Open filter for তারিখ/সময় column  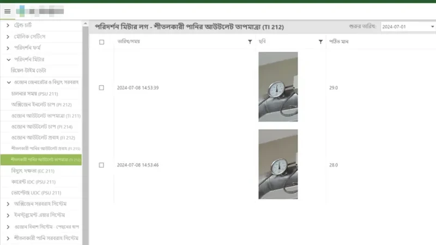pyautogui.click(x=250, y=42)
